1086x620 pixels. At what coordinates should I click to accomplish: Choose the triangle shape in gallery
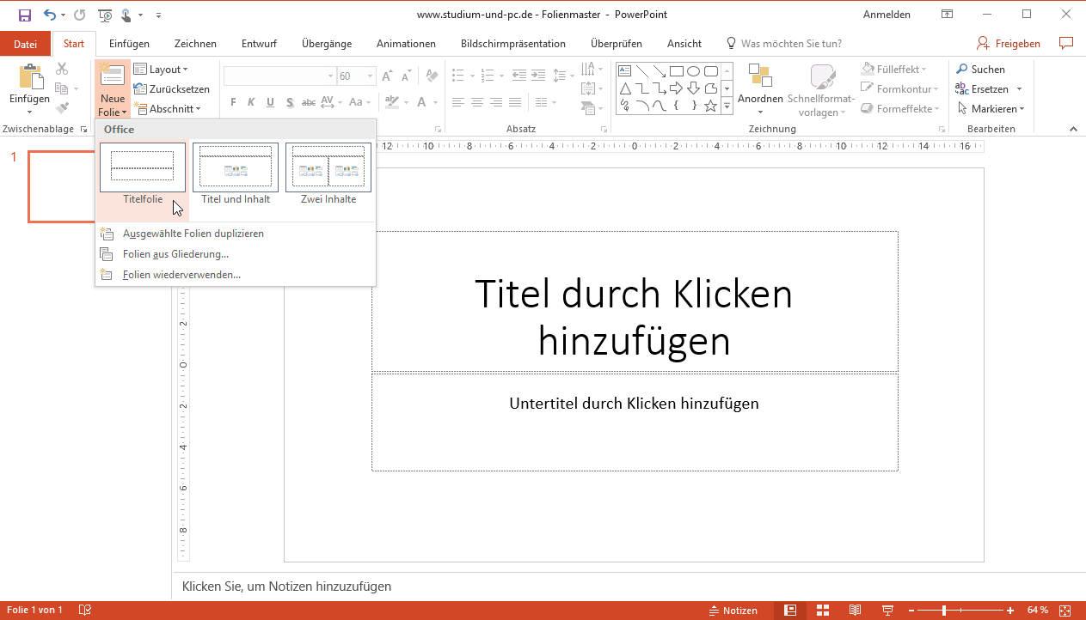coord(625,88)
